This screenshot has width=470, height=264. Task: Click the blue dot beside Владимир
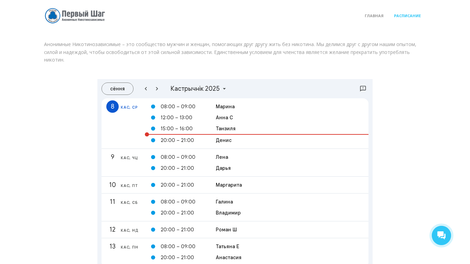coord(153,213)
